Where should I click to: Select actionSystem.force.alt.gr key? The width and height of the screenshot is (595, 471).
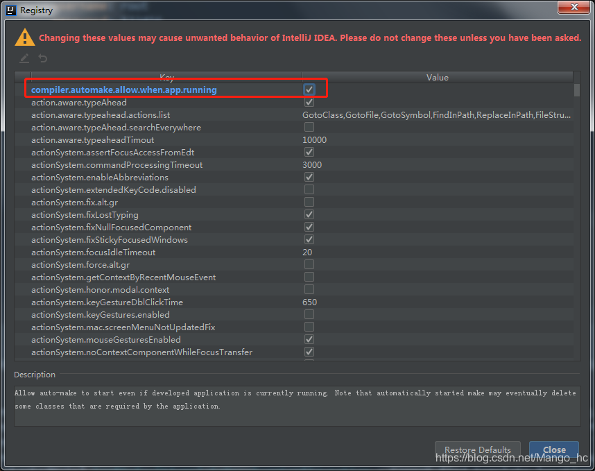(x=80, y=265)
